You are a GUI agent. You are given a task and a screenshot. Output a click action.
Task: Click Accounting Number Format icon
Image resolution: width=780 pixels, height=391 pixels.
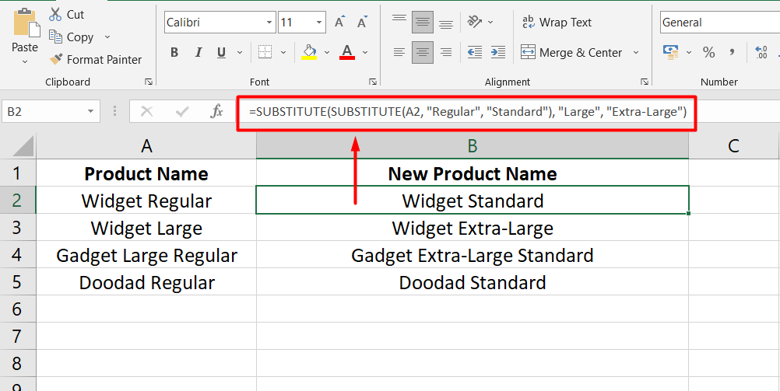tap(672, 52)
